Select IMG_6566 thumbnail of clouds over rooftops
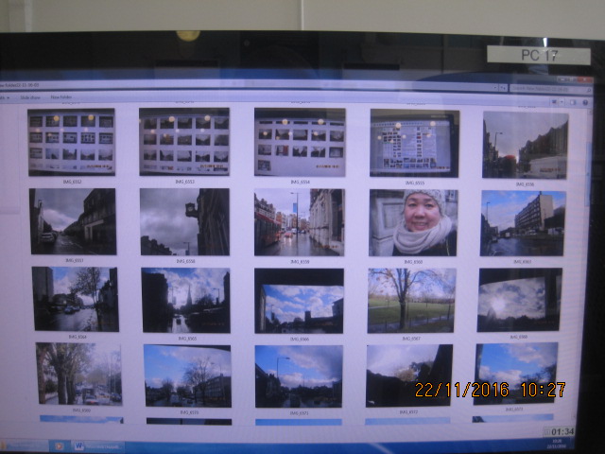The width and height of the screenshot is (605, 454). (x=299, y=301)
